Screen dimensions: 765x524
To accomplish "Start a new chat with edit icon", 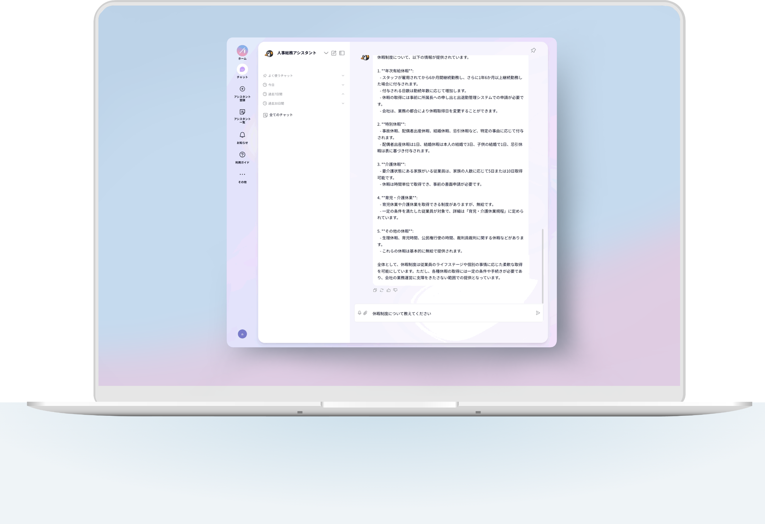I will tap(334, 53).
